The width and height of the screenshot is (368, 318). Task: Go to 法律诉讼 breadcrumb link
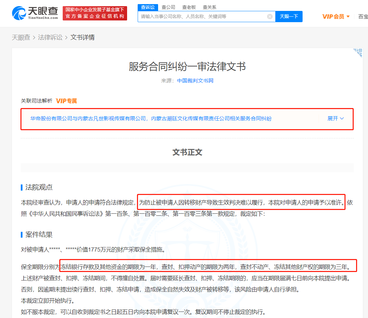click(x=50, y=37)
